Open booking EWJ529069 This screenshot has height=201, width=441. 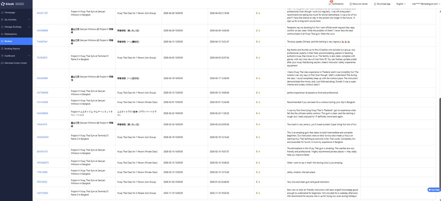coord(42,78)
